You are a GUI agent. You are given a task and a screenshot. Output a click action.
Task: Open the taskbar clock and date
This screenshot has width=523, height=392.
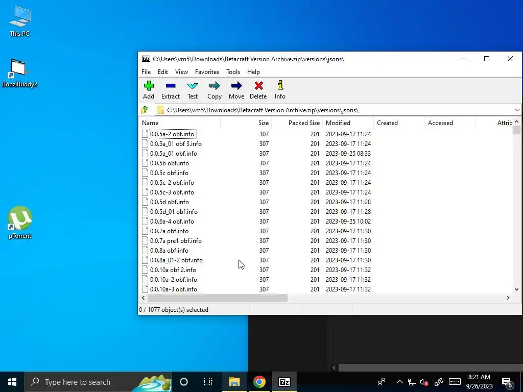pos(479,382)
